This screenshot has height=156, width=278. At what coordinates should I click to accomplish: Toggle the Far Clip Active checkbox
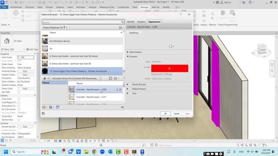[19, 109]
